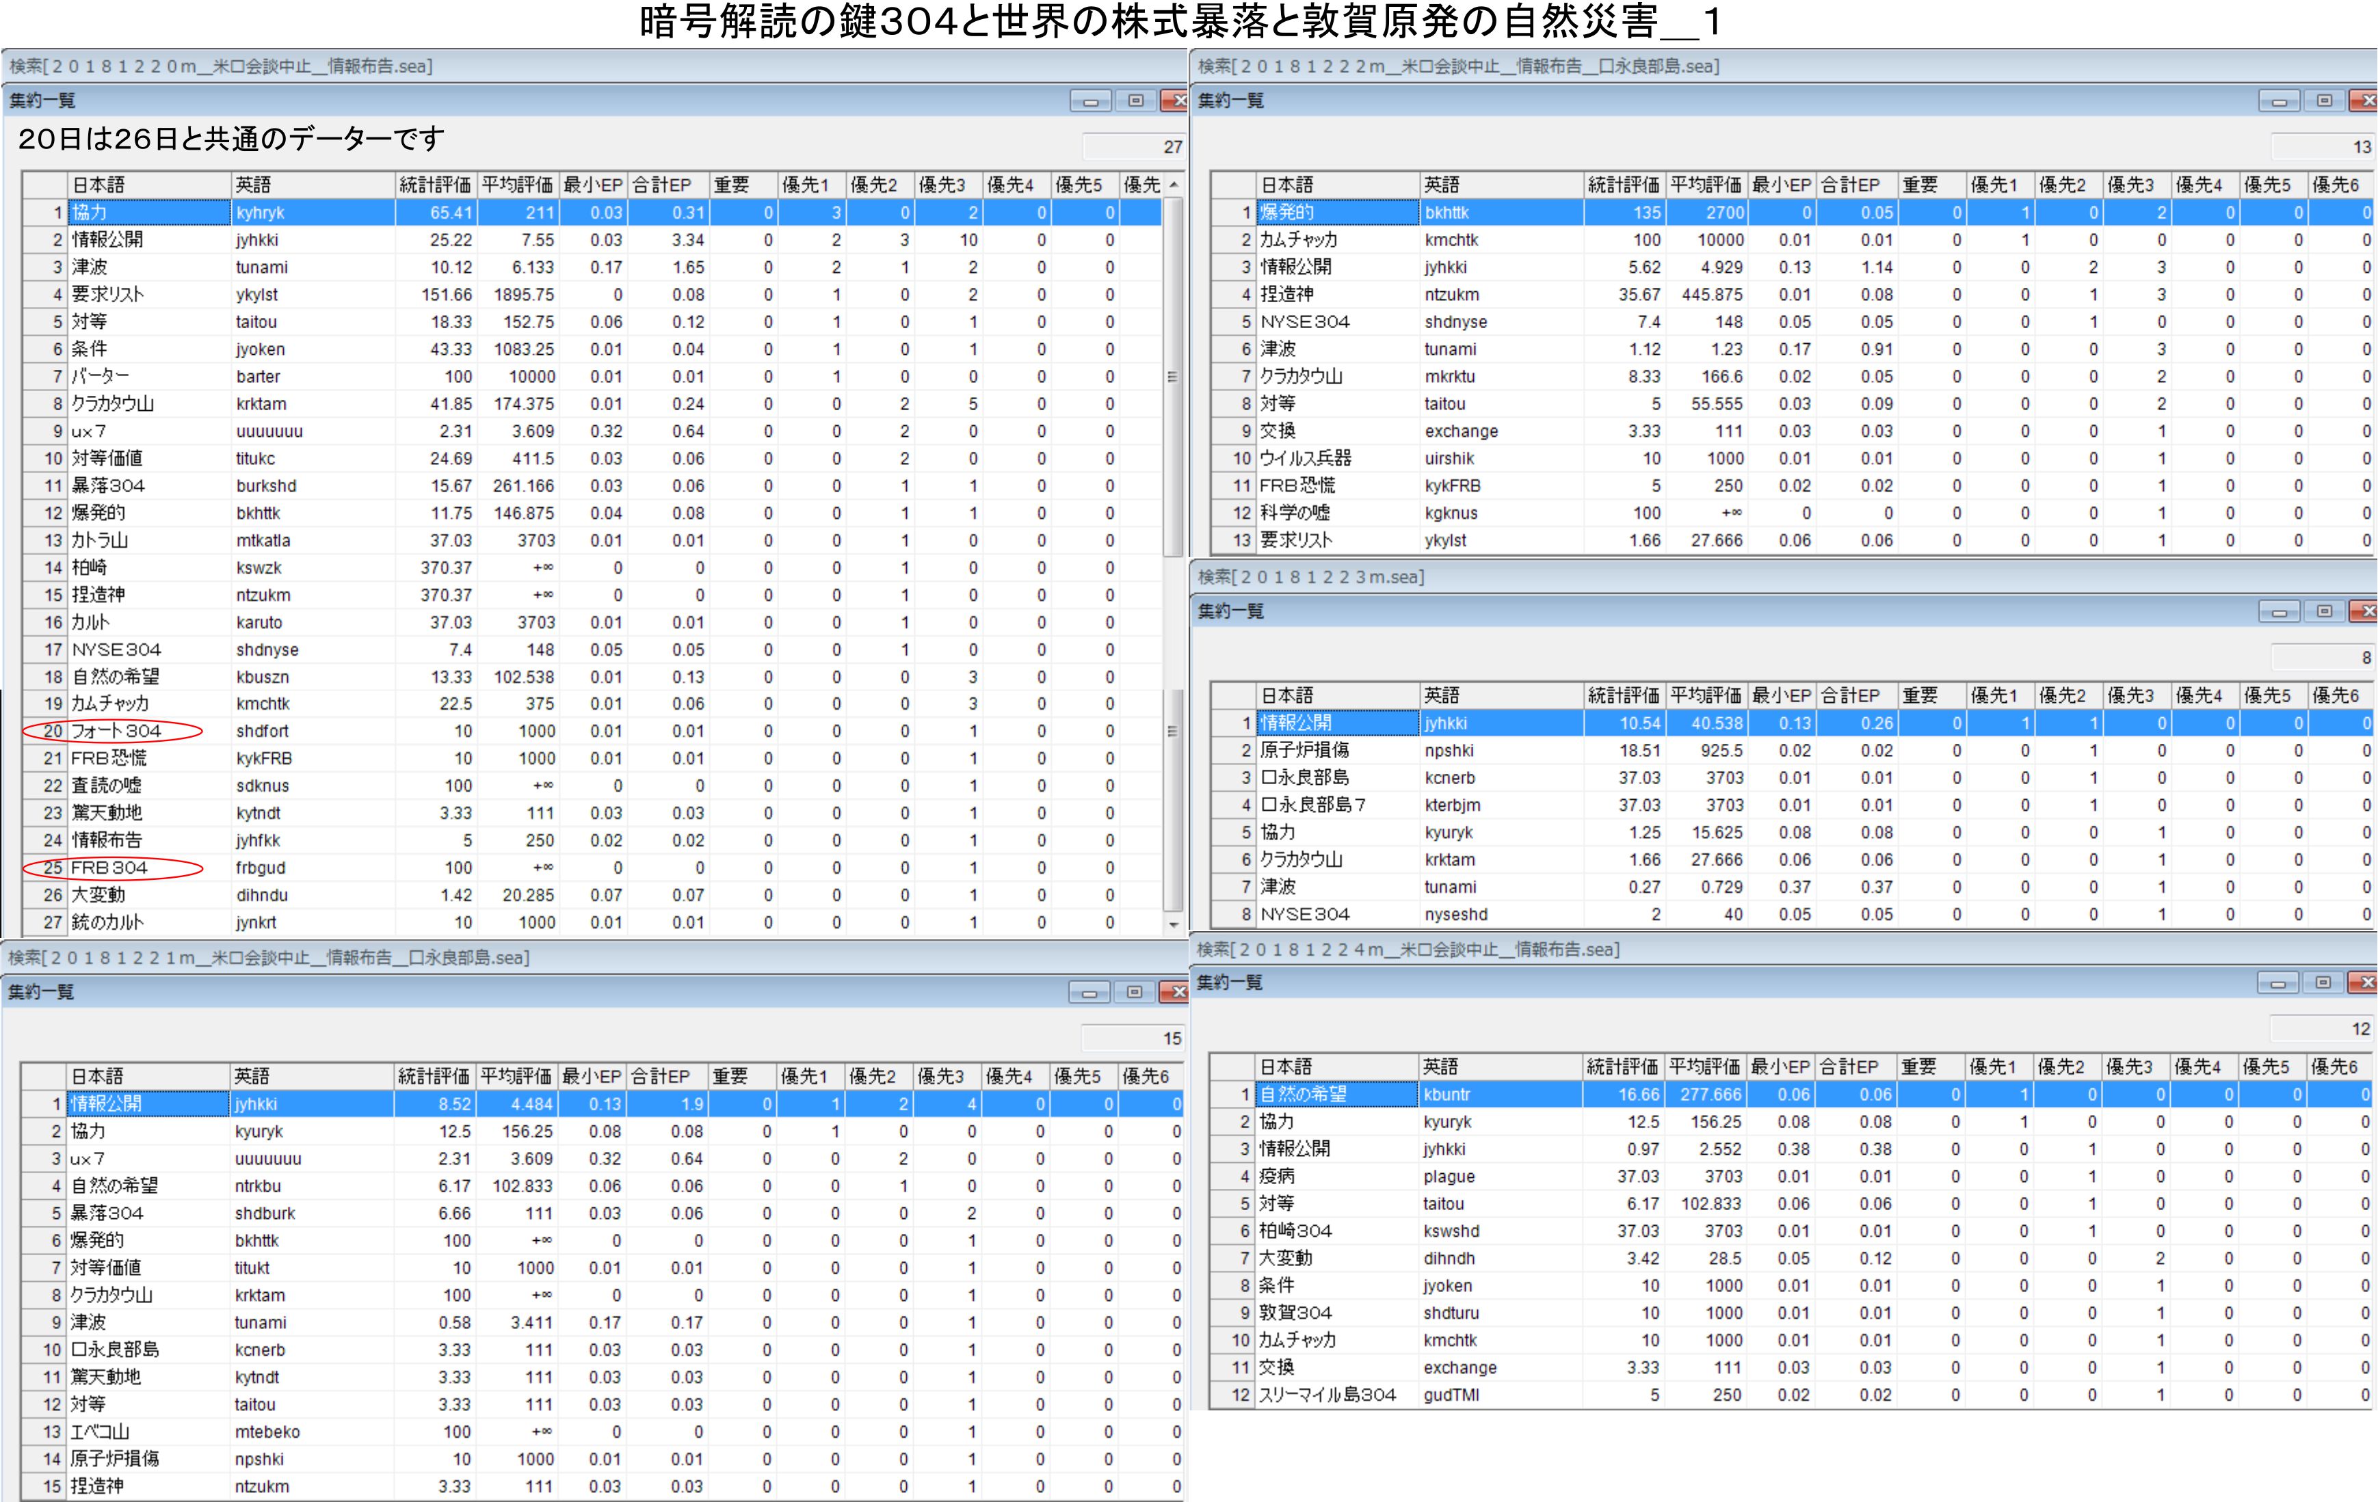Image resolution: width=2378 pixels, height=1502 pixels.
Task: Restore the 20181220m summary list window
Action: (x=1136, y=100)
